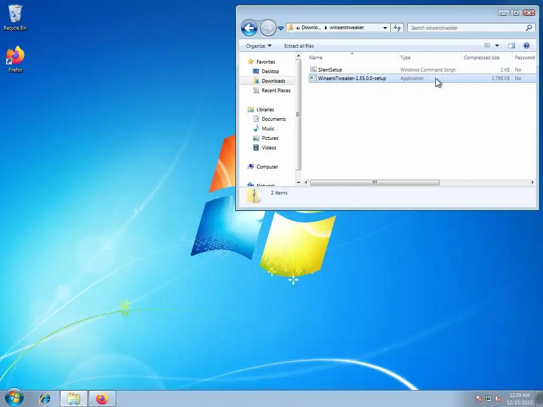Click the winaerotweaker breadcrumb segment
This screenshot has width=543, height=407.
(x=347, y=28)
